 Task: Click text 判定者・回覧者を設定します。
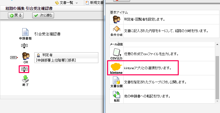pos(144,19)
